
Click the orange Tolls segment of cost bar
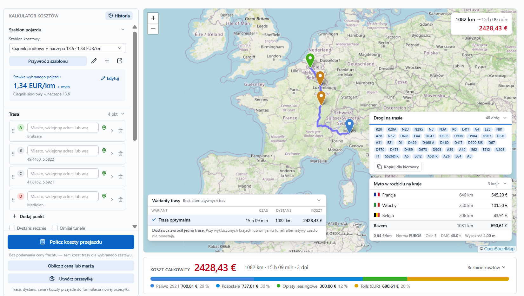[458, 279]
